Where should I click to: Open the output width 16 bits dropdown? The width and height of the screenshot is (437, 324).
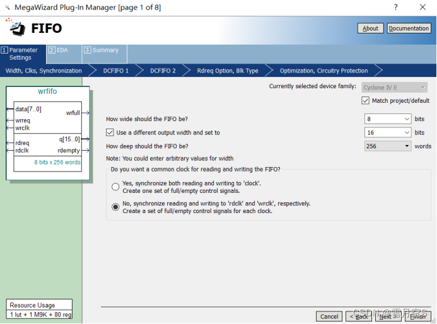[x=388, y=132]
